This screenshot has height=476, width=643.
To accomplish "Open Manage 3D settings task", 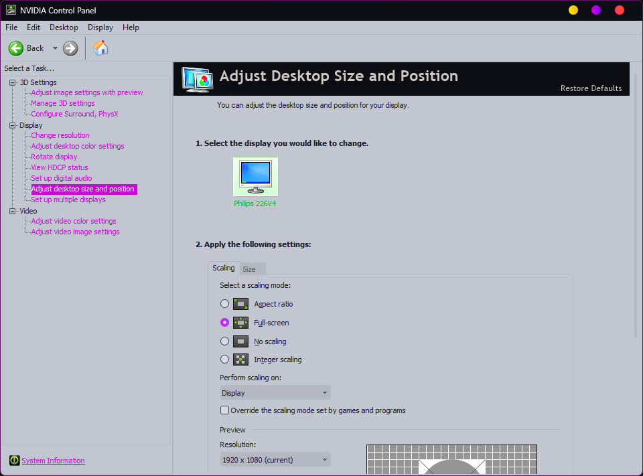I will [63, 103].
